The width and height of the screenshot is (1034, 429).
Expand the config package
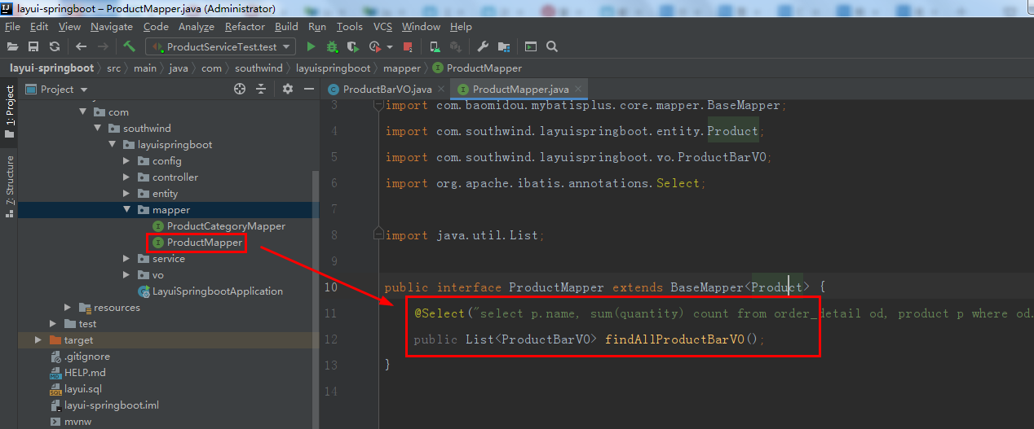tap(126, 161)
